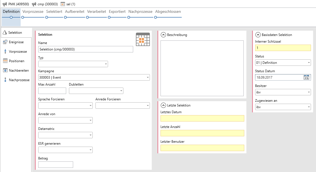Open the Status dropdown
The width and height of the screenshot is (316, 172).
tap(308, 63)
